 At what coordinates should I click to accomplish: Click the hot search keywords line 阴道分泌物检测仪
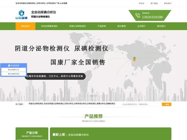72,104
